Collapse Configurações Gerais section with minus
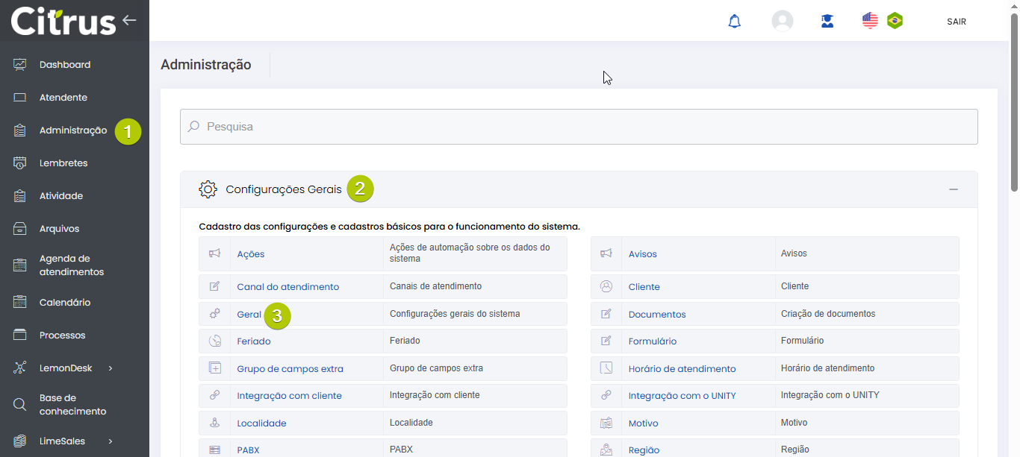 click(x=953, y=189)
